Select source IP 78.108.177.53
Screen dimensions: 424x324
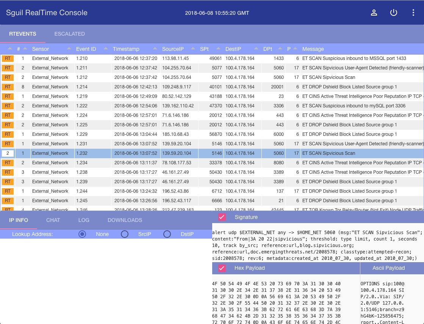pyautogui.click(x=177, y=163)
